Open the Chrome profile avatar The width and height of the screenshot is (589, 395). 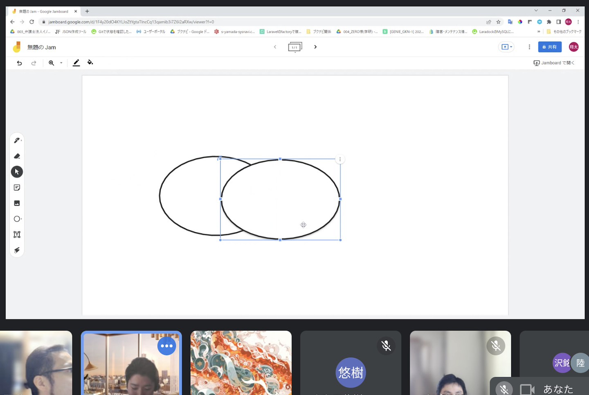(568, 22)
